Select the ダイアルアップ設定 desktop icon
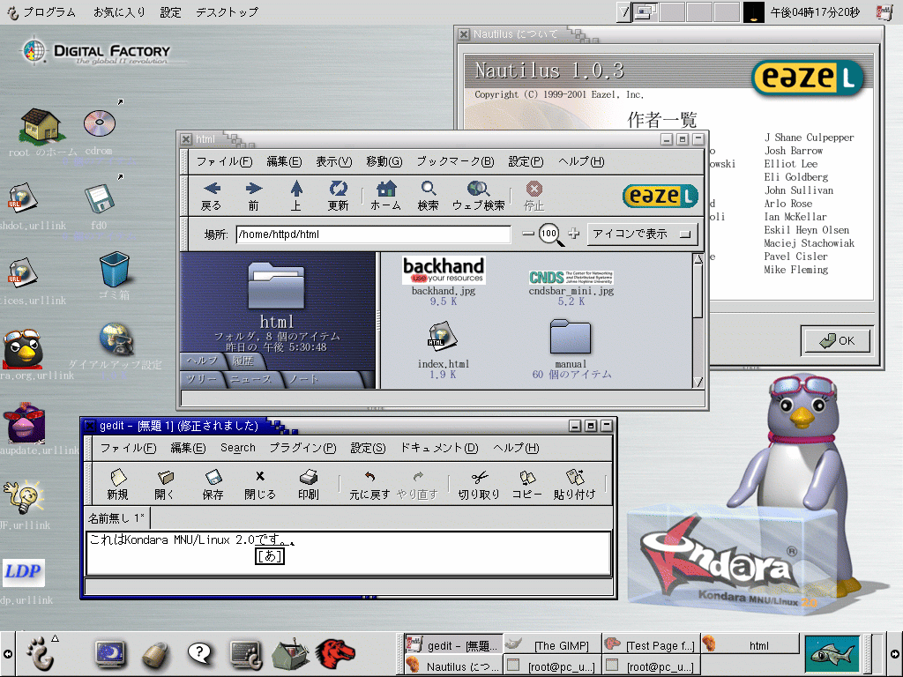 click(x=116, y=339)
